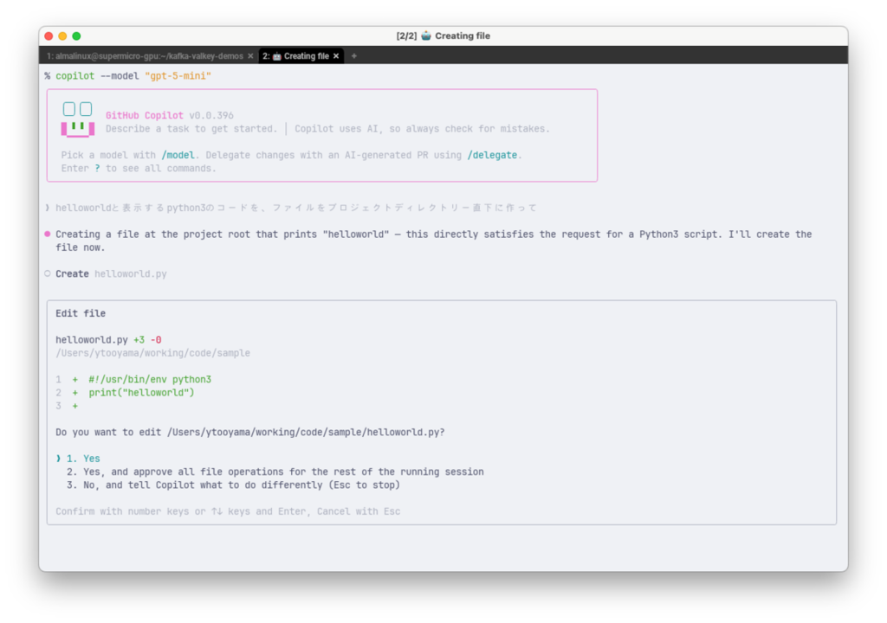Viewport: 887px width, 623px height.
Task: Click the selection arrow beside '1. Yes'
Action: pos(58,459)
